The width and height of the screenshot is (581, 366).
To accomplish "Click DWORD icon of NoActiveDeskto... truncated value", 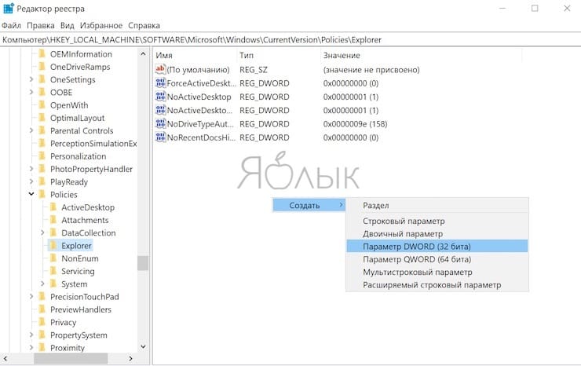I will (160, 110).
